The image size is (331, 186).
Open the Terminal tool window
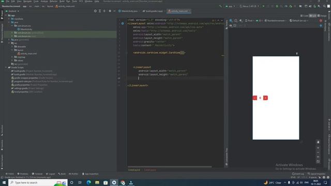[37, 174]
